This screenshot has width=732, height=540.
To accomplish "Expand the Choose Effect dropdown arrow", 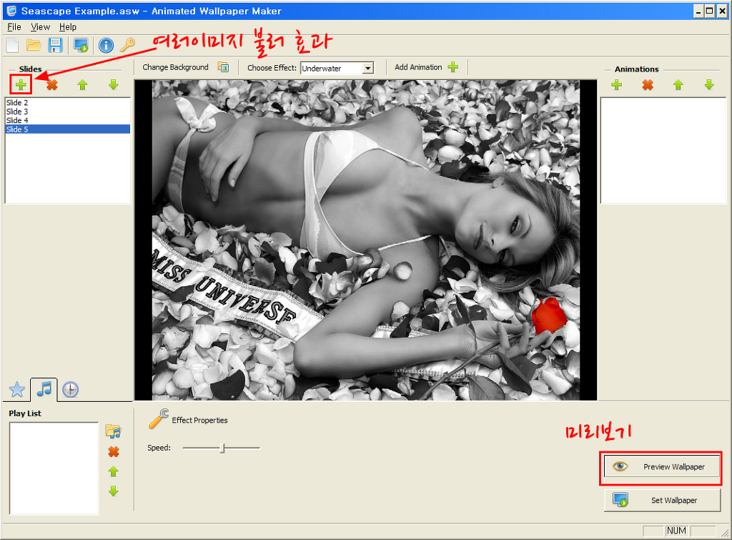I will pyautogui.click(x=368, y=68).
